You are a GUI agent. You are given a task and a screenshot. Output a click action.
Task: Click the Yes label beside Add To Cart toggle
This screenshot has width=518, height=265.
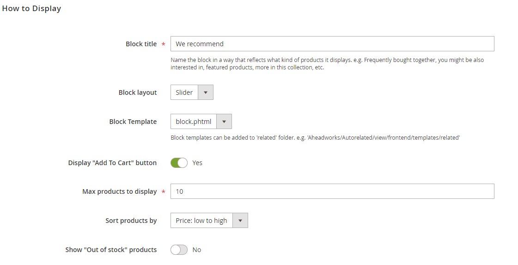click(197, 163)
